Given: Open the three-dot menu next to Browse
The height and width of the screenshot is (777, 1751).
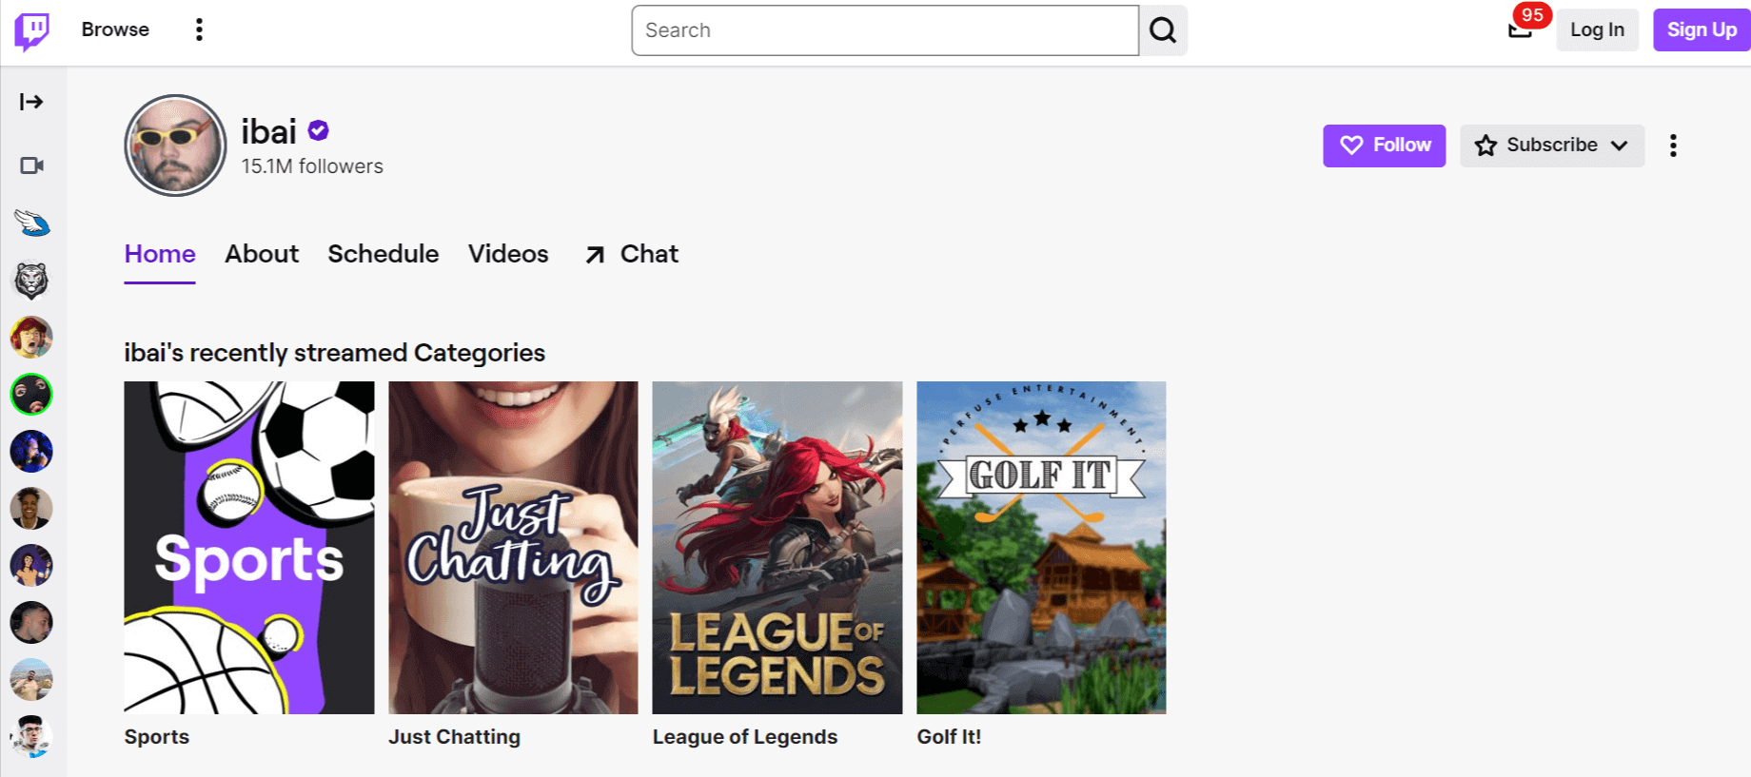Looking at the screenshot, I should pyautogui.click(x=199, y=29).
